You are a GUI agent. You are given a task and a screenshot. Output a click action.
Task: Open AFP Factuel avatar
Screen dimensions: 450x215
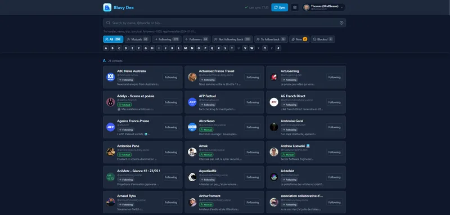point(192,102)
